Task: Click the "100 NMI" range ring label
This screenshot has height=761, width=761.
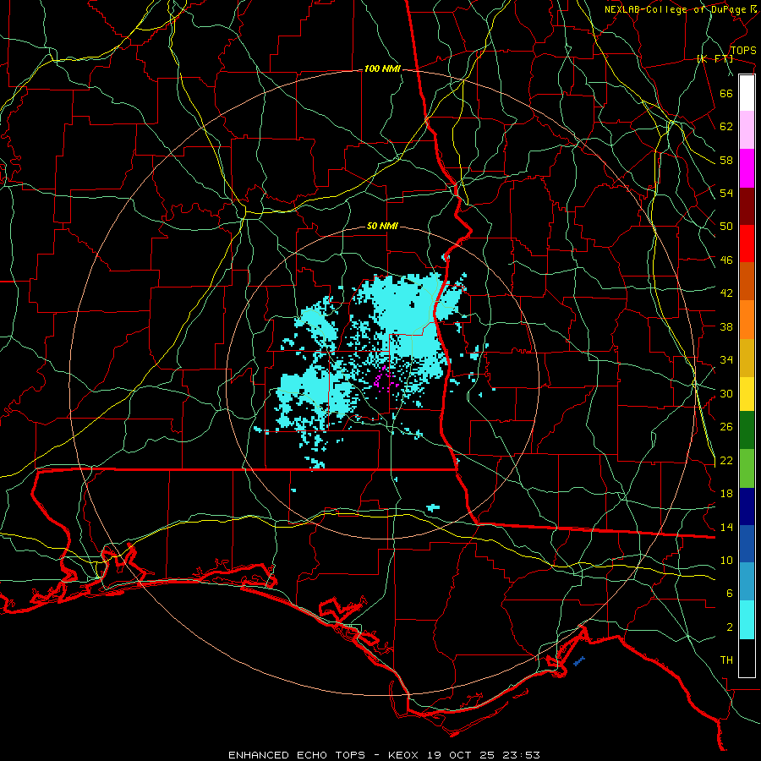Action: pyautogui.click(x=382, y=69)
